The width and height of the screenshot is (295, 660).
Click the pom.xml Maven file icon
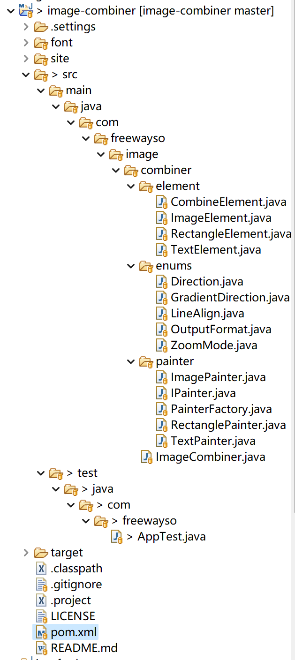coord(42,632)
